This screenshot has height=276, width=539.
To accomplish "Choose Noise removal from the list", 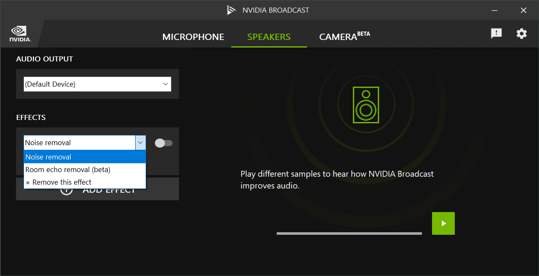I will pyautogui.click(x=85, y=157).
